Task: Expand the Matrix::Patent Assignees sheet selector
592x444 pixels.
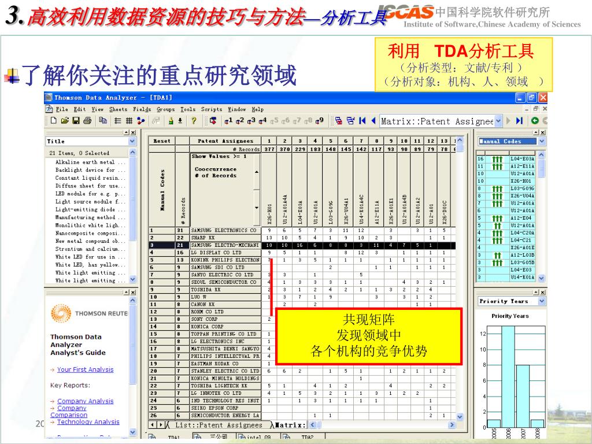Action: pos(498,121)
